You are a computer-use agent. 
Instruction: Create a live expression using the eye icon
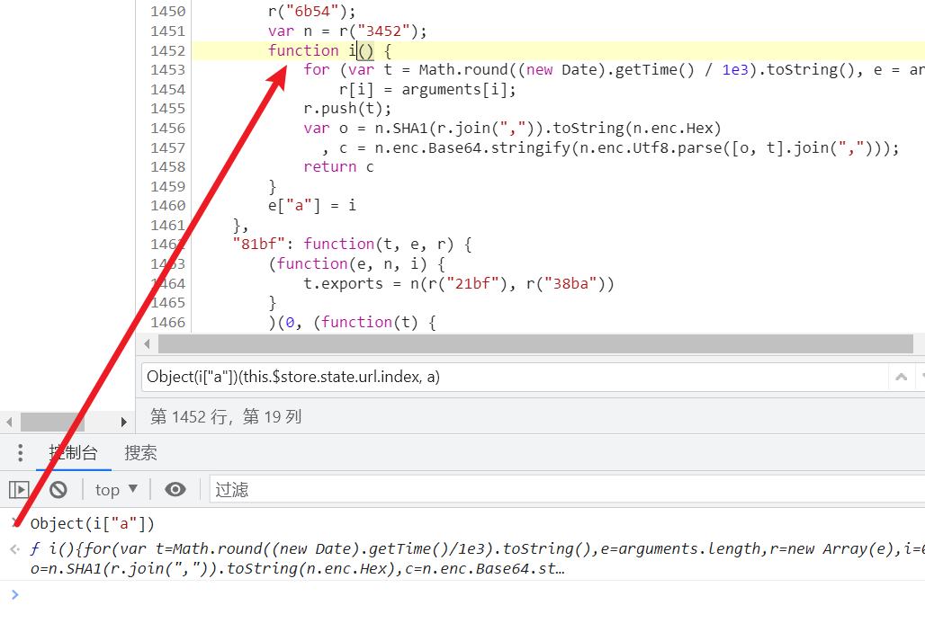point(175,488)
